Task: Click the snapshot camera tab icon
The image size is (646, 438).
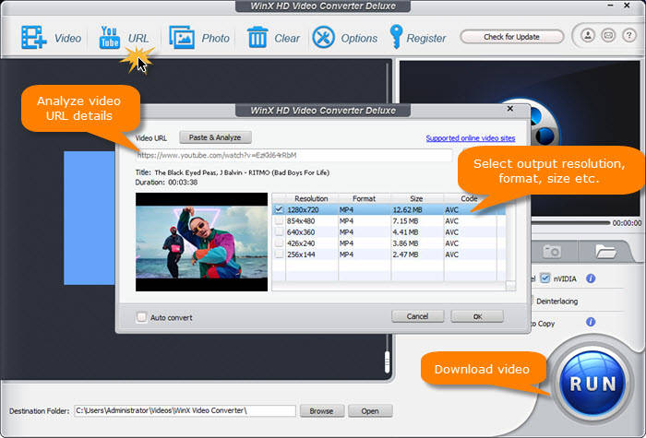Action: [x=553, y=251]
